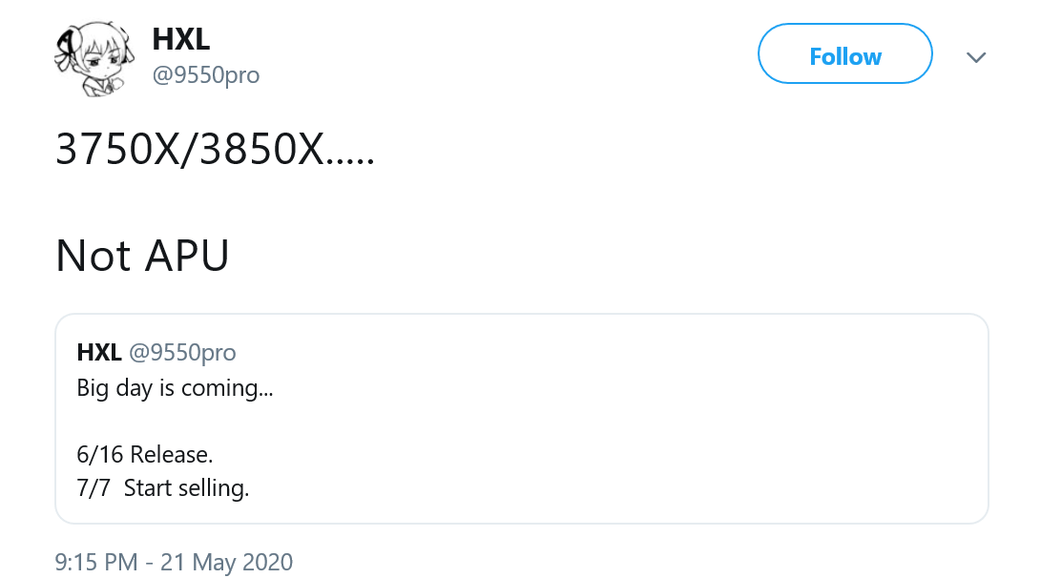
Task: Click the "7/7" date in the quoted tweet
Action: pos(93,488)
